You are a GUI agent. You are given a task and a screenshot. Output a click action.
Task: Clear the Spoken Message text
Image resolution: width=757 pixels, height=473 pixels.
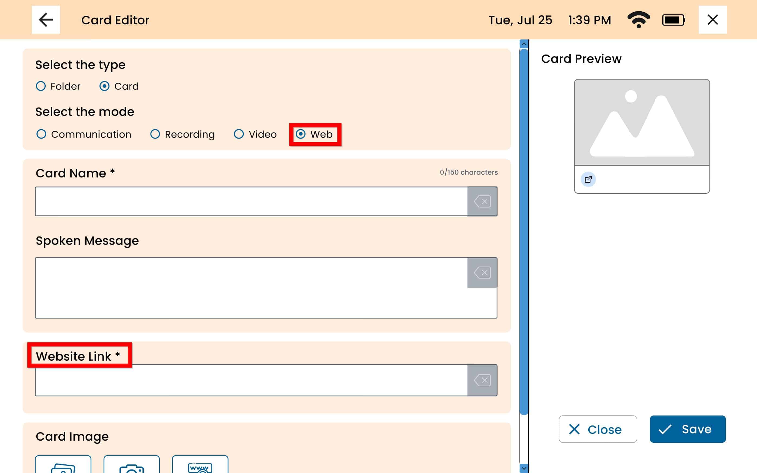[x=482, y=272]
